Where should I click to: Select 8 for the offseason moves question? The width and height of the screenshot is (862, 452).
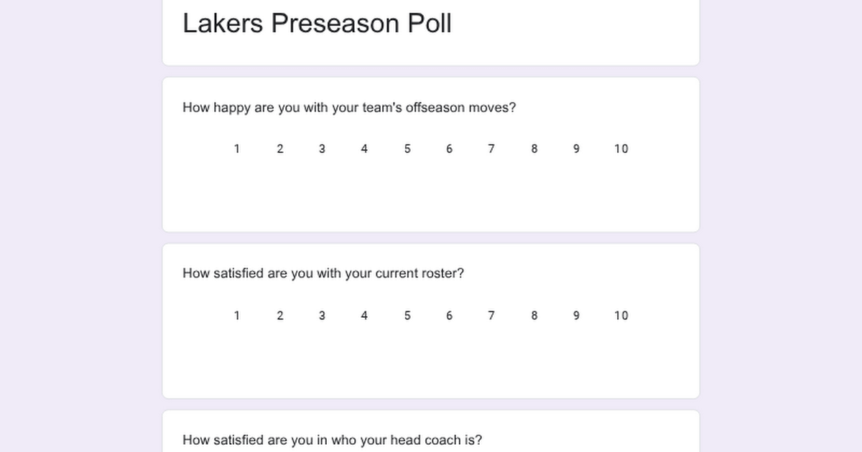[534, 149]
